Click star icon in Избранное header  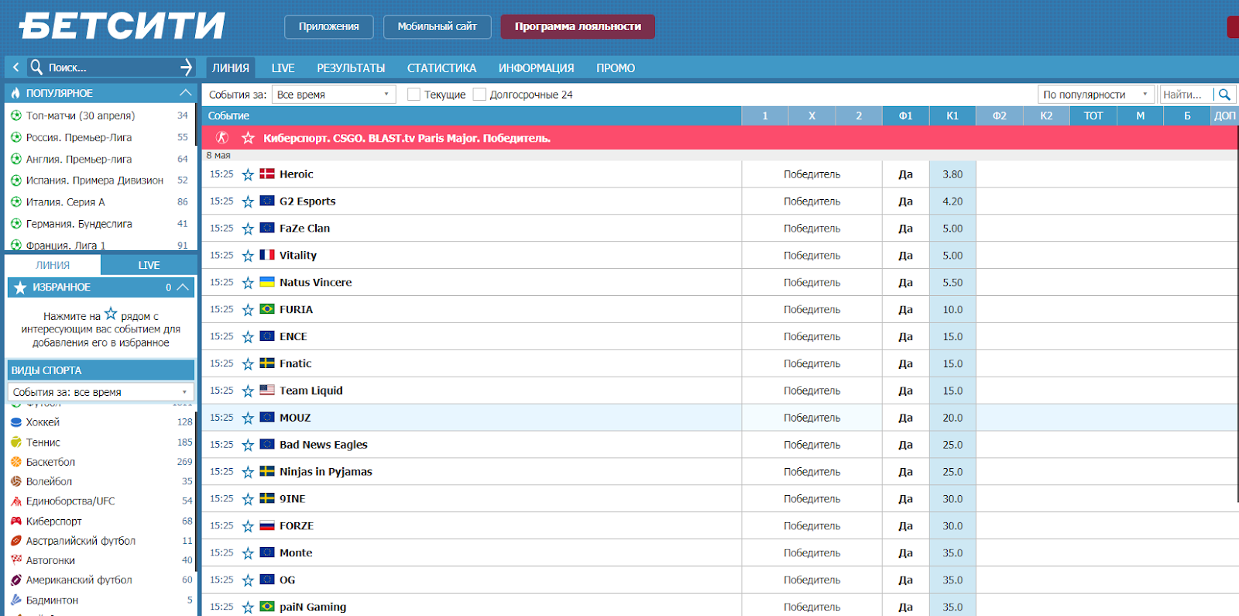20,287
